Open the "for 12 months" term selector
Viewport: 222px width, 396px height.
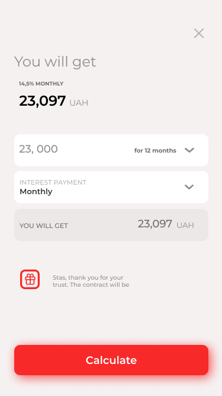155,151
